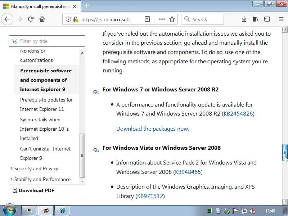Open the first pinned taskbar application

[29, 211]
